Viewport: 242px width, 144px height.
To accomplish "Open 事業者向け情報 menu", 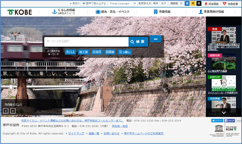I will point(211,12).
